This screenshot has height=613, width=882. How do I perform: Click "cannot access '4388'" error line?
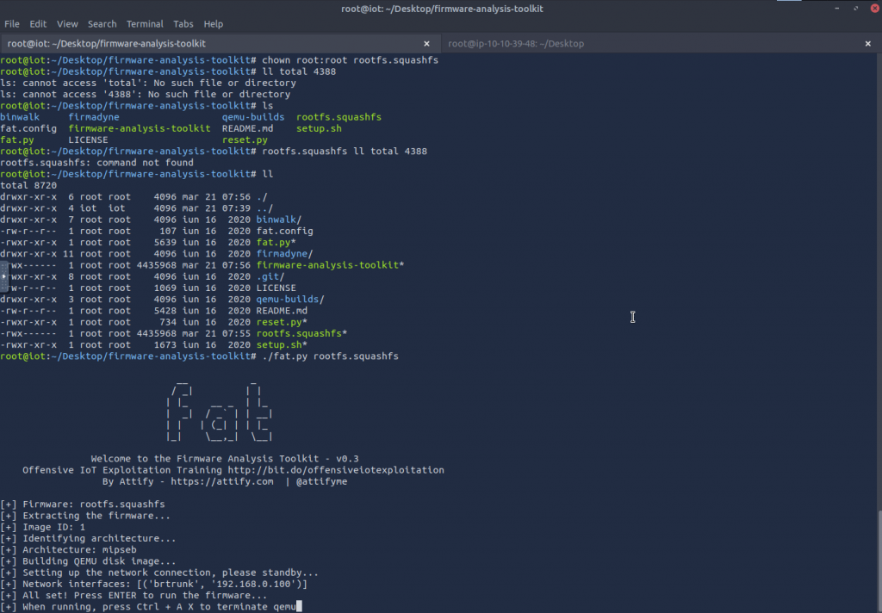coord(145,94)
